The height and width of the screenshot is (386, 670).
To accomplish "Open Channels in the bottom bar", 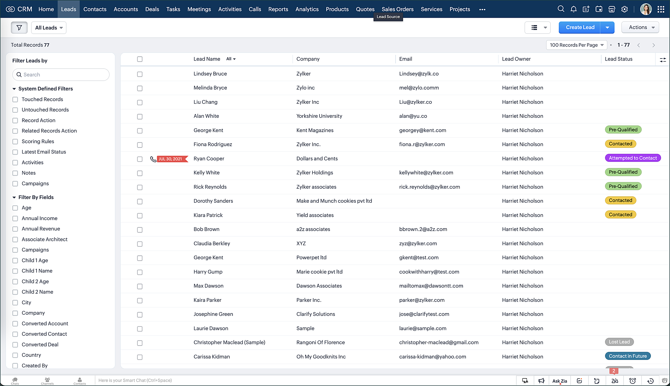I will click(47, 381).
